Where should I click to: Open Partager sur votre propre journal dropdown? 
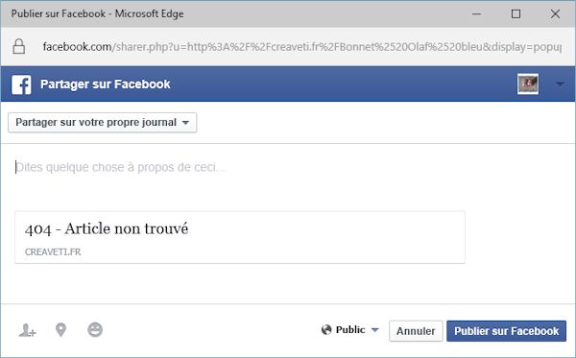103,122
